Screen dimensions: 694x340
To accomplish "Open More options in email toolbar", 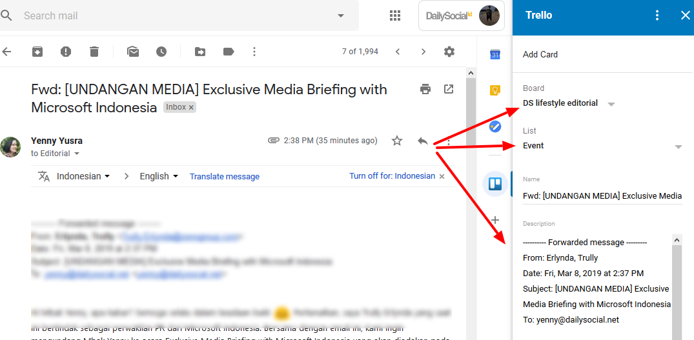I will point(254,52).
